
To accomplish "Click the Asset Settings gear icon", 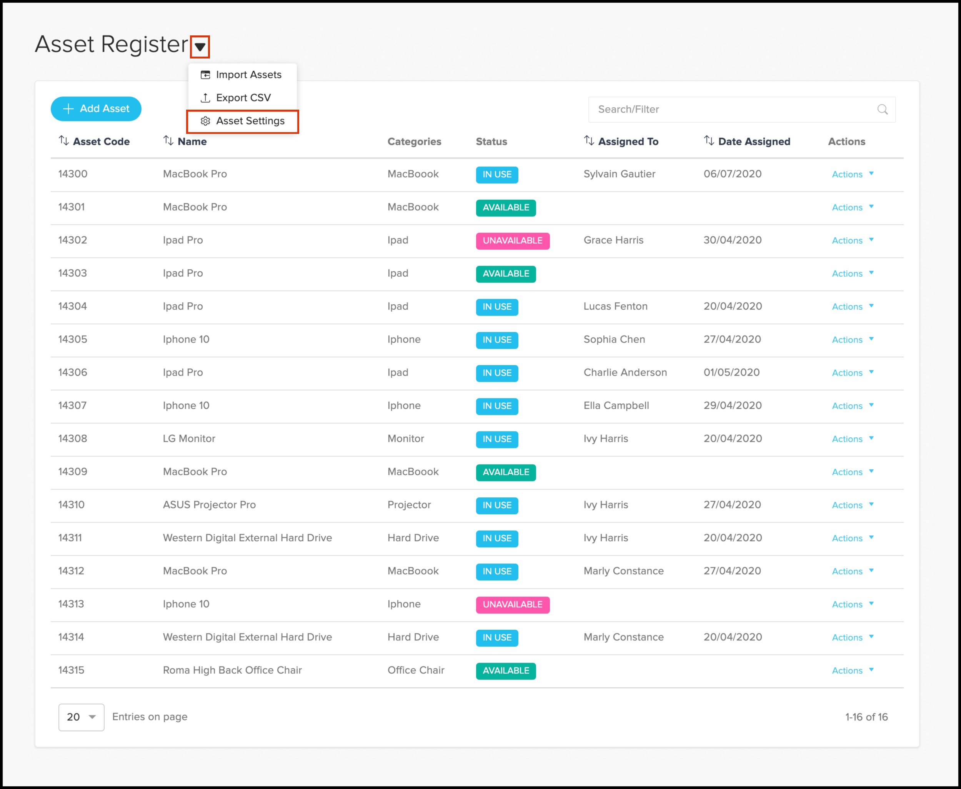I will coord(205,121).
